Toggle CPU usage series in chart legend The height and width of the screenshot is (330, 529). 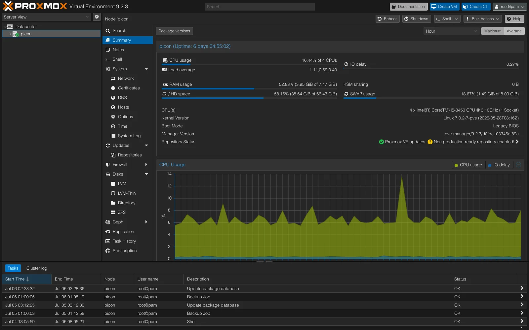pyautogui.click(x=468, y=165)
